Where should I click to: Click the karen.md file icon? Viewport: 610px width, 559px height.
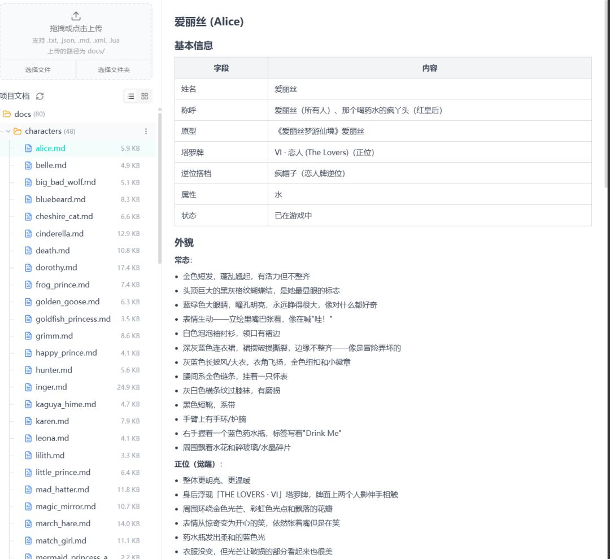[28, 421]
